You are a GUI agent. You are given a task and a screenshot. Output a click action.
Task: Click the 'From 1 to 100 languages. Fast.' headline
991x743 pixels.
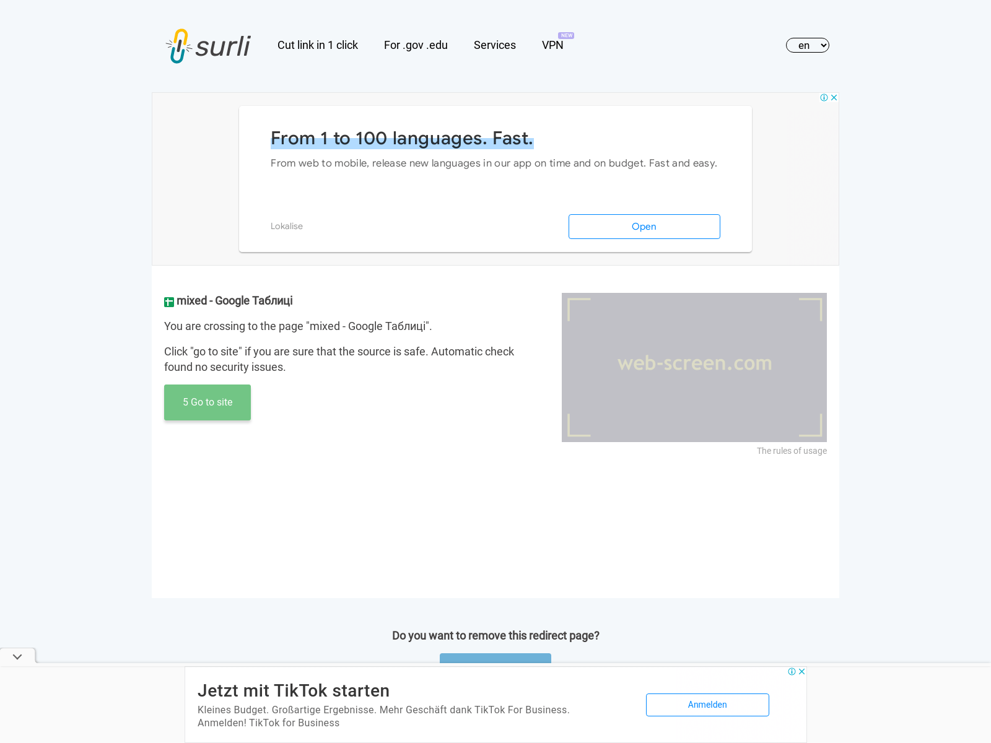pos(402,138)
